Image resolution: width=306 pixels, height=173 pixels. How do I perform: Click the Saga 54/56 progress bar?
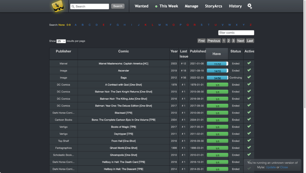pos(217,78)
